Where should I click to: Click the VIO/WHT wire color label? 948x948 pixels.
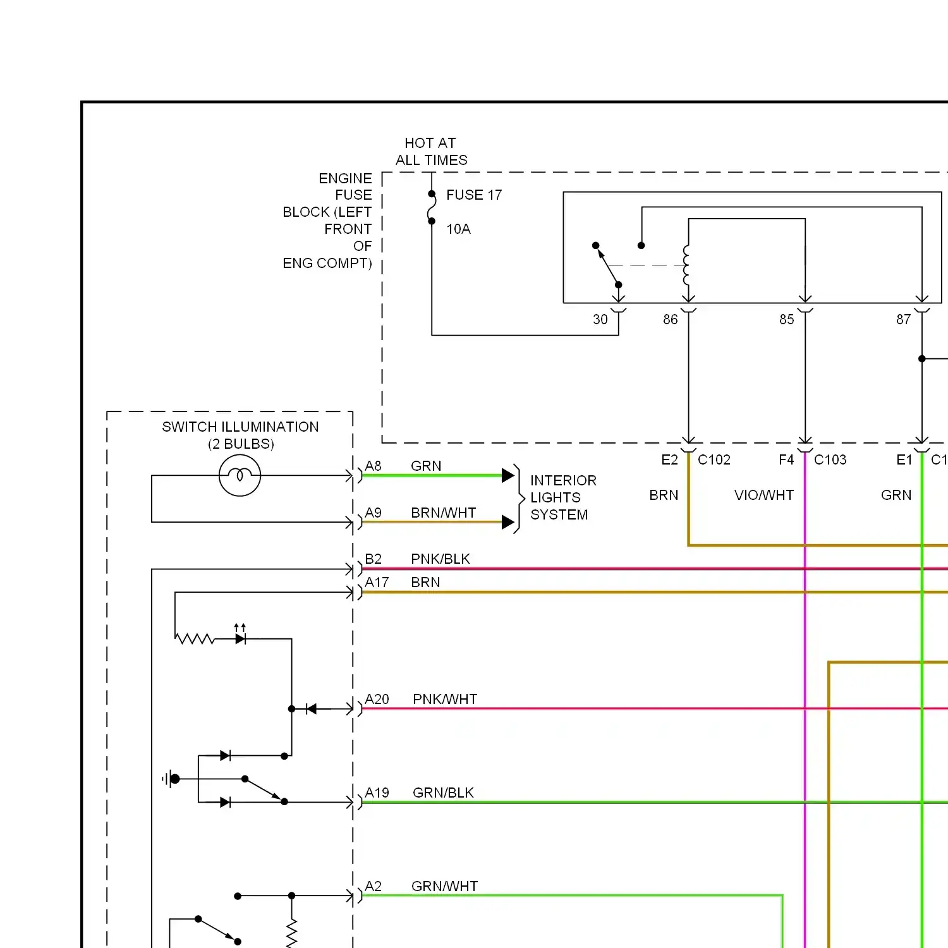(x=764, y=495)
